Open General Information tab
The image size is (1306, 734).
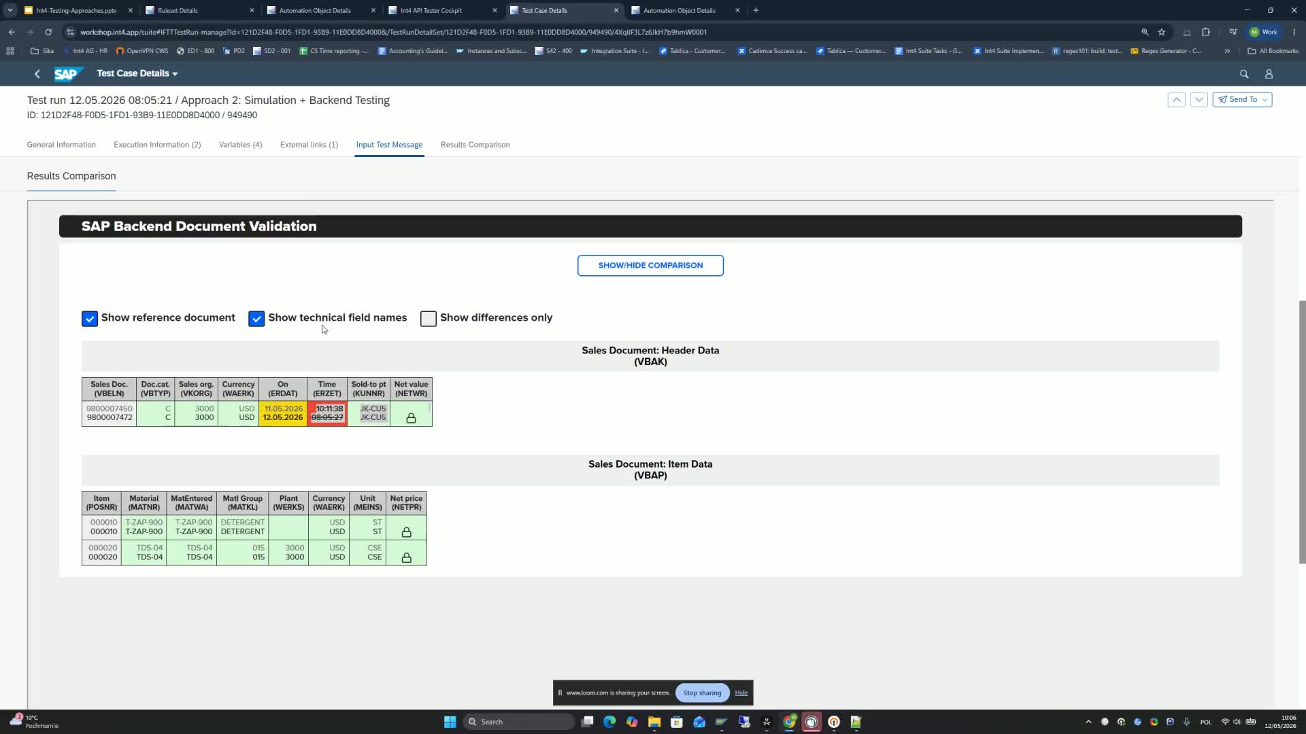(x=61, y=145)
